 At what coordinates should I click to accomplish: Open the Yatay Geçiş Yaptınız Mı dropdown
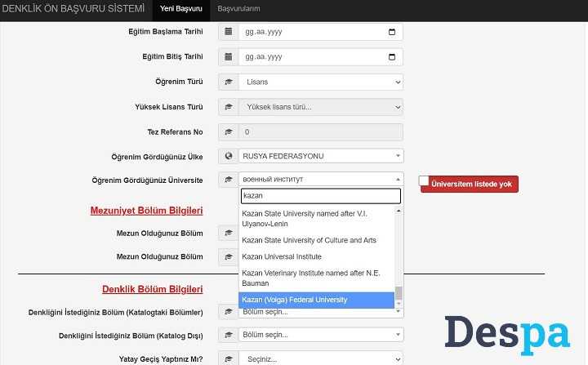(x=321, y=359)
